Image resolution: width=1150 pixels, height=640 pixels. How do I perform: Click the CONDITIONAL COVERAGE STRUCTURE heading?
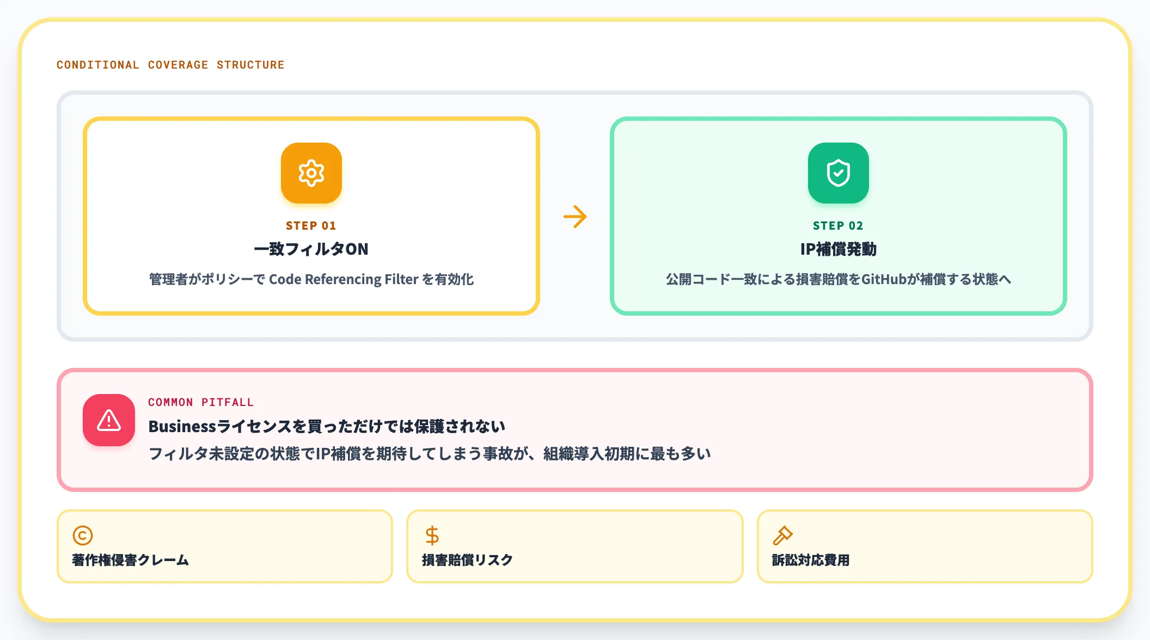click(170, 65)
